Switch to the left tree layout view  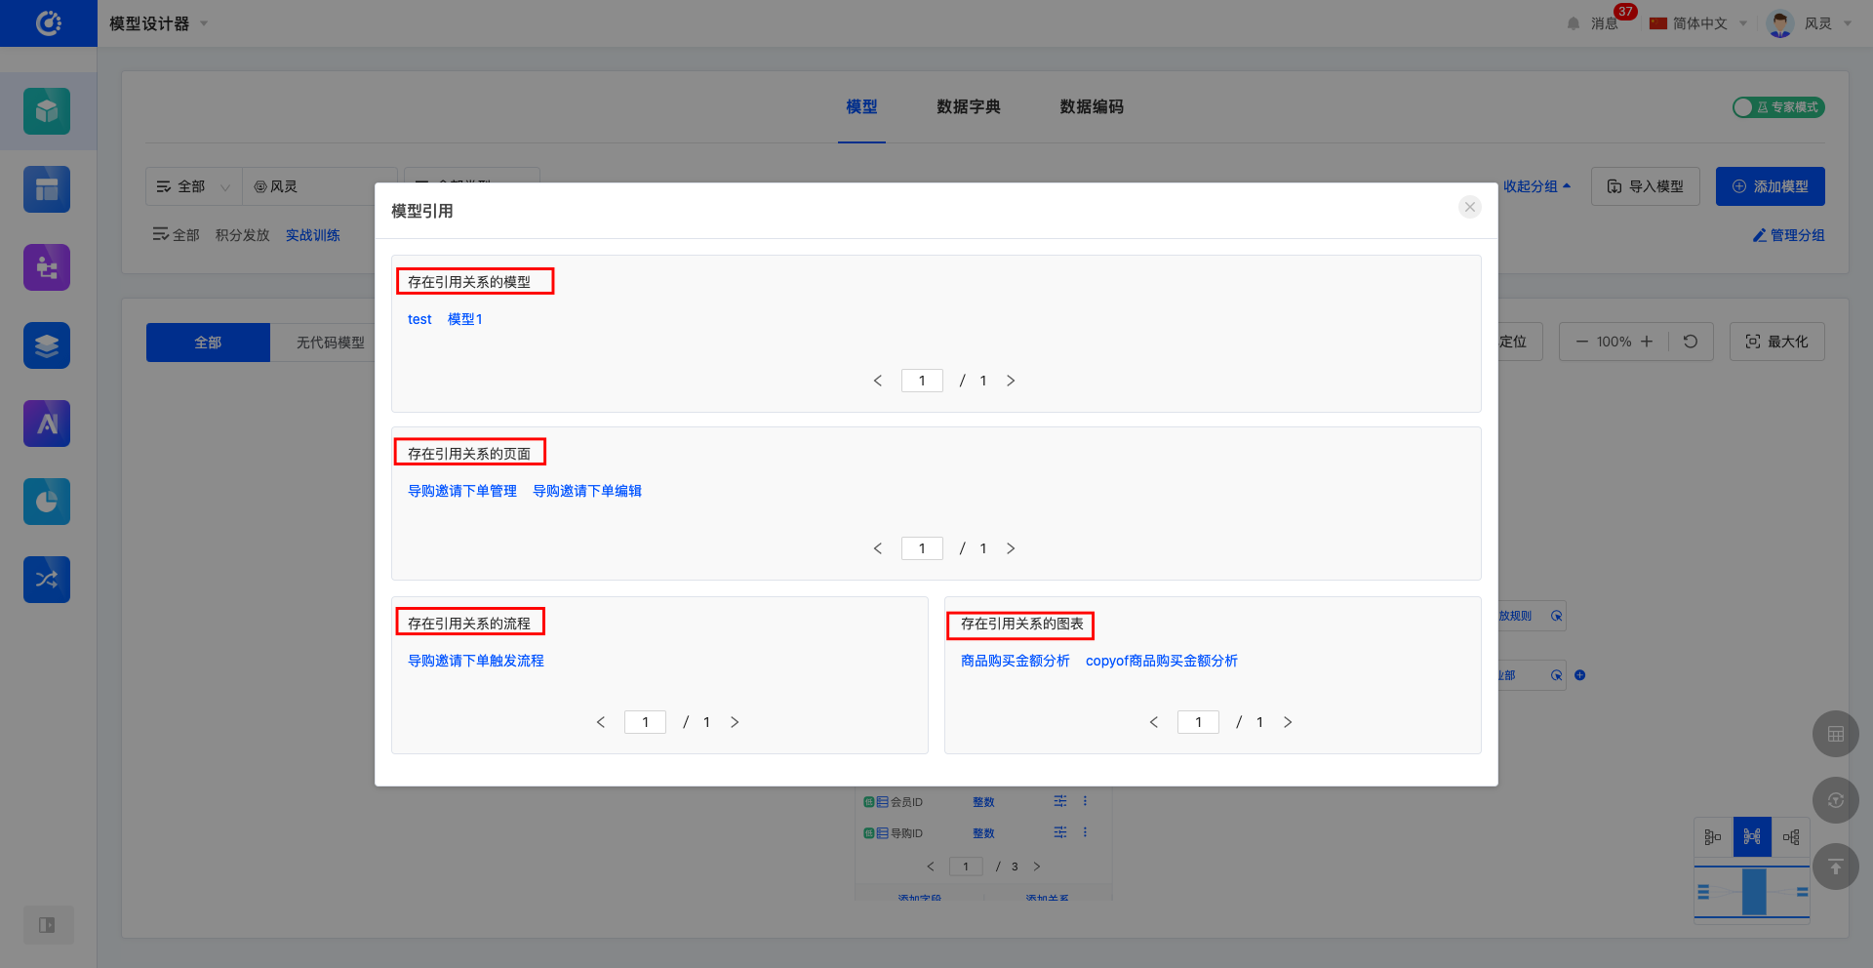(x=1713, y=837)
